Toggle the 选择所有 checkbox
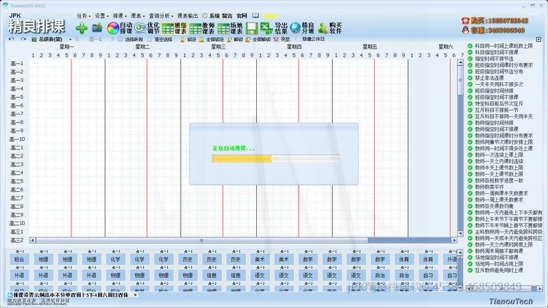 coord(121,40)
